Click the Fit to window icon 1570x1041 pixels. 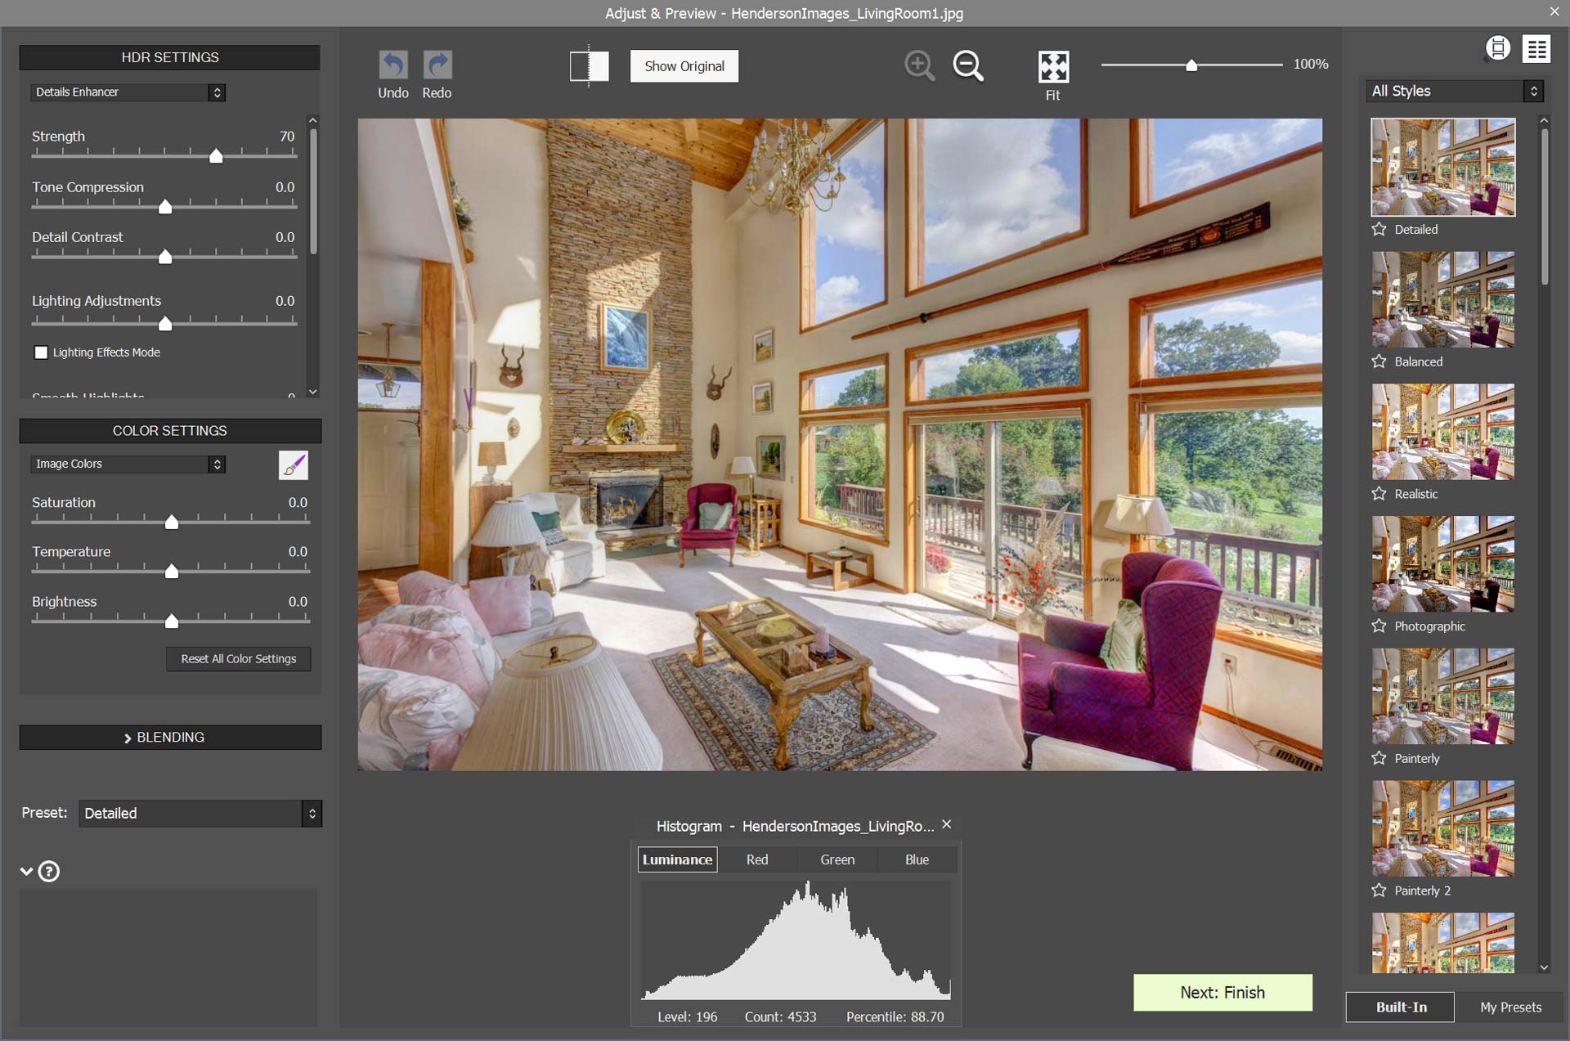click(1053, 66)
